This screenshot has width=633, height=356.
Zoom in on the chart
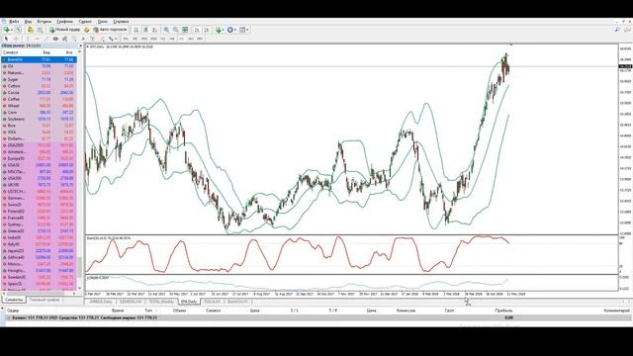coord(166,30)
